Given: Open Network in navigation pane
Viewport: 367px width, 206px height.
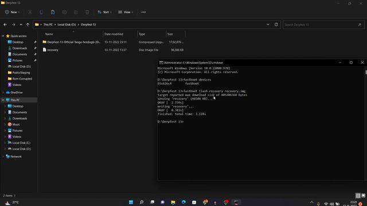Looking at the screenshot, I should (16, 156).
